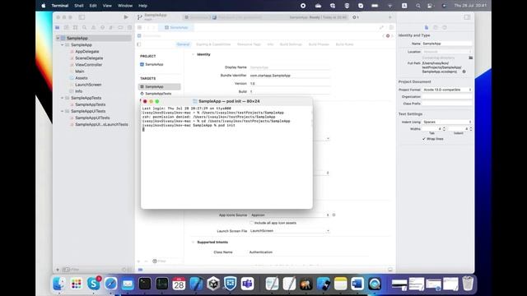Open App Icons Source dropdown

(x=290, y=215)
